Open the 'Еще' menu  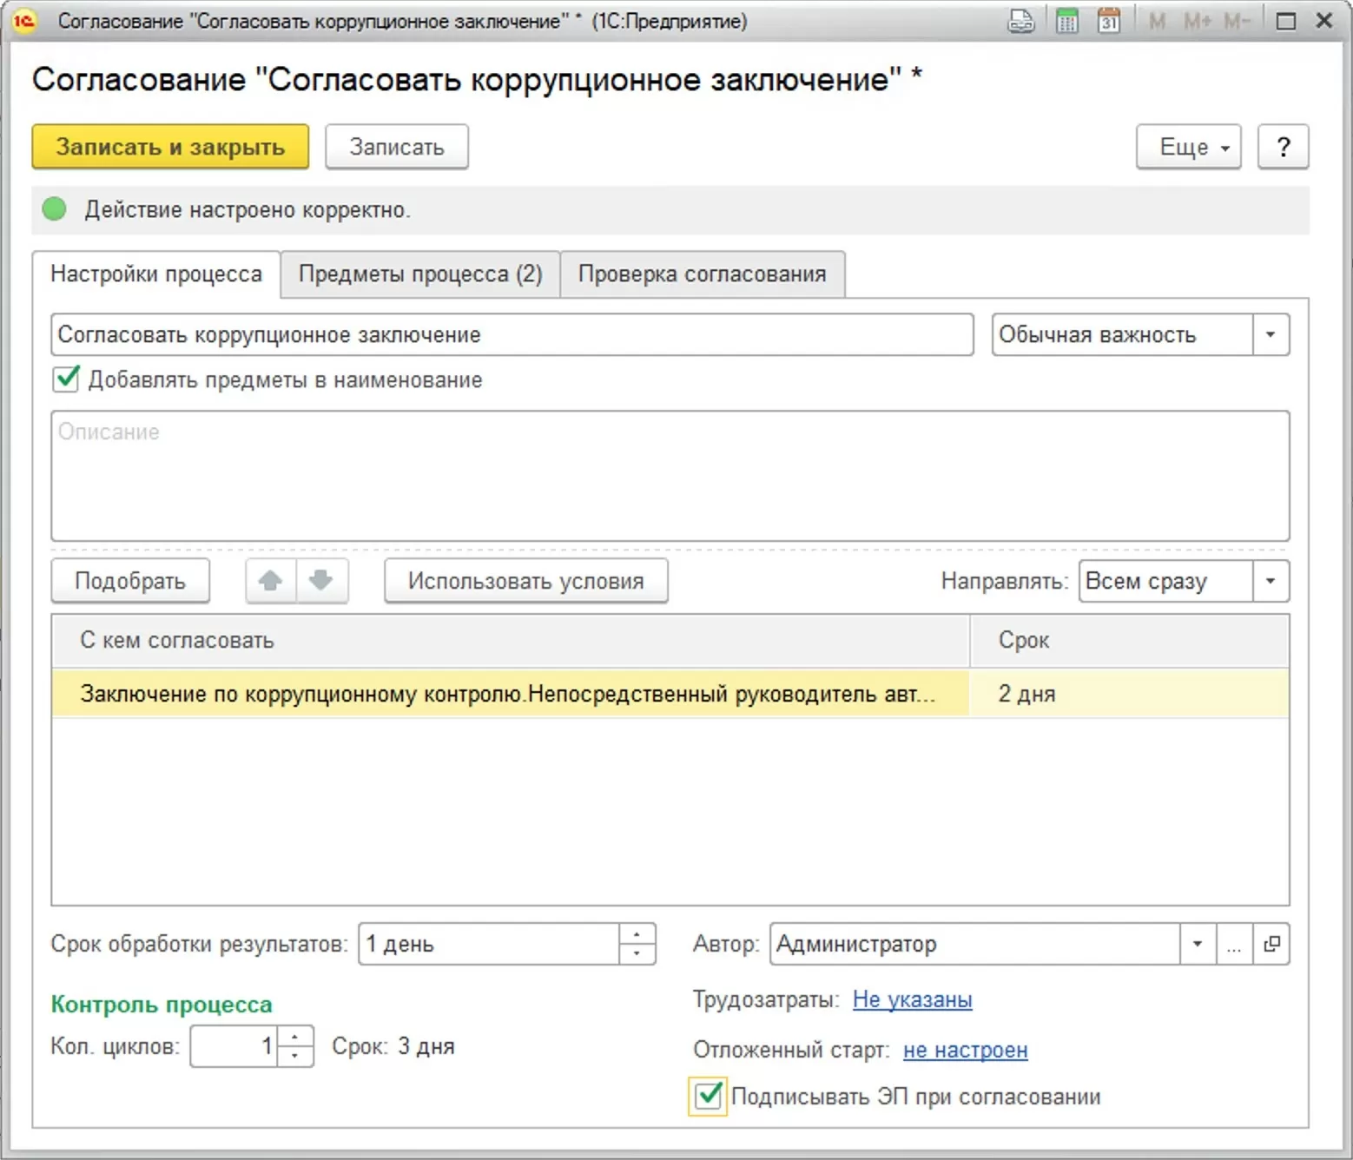click(x=1188, y=147)
